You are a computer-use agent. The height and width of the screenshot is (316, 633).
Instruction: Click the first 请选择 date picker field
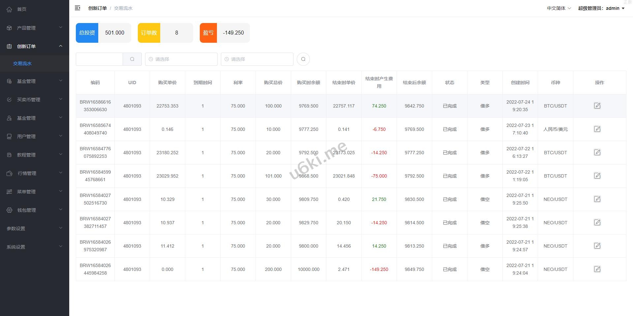(181, 59)
